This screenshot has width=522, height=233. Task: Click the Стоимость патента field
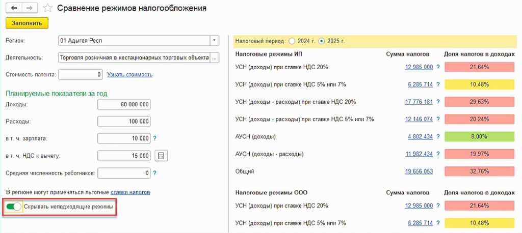tap(81, 75)
